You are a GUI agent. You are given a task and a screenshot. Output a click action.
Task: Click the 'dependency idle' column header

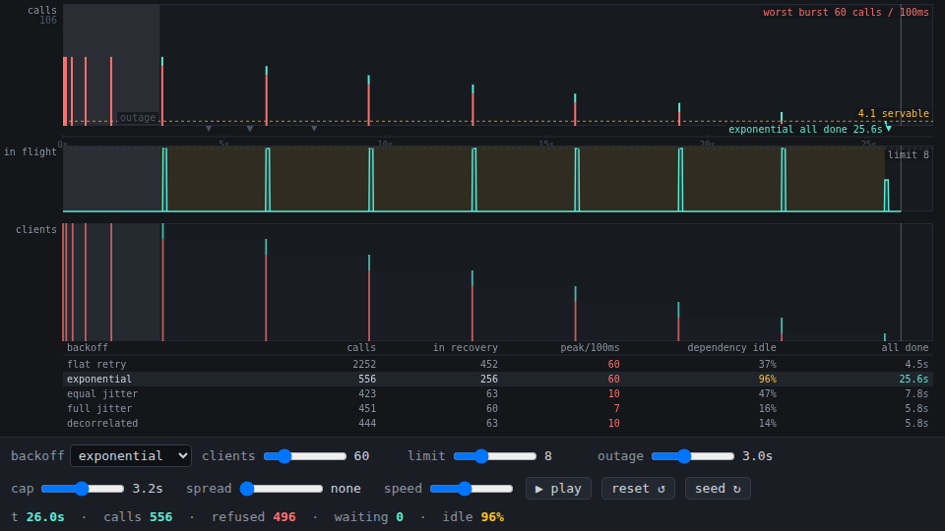tap(731, 347)
